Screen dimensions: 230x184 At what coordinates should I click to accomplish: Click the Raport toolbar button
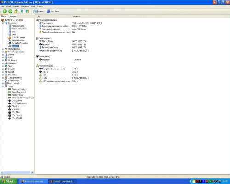click(39, 11)
